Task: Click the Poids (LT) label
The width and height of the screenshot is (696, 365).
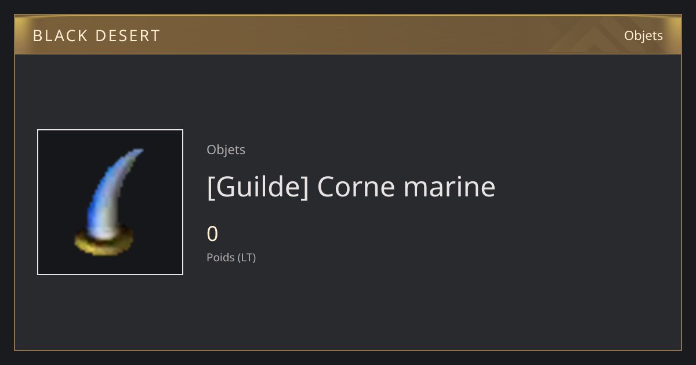Action: click(x=231, y=257)
